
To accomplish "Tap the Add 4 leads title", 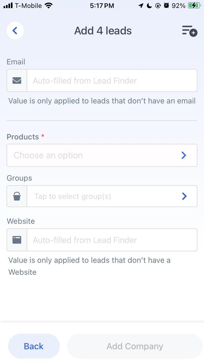I will tap(103, 31).
